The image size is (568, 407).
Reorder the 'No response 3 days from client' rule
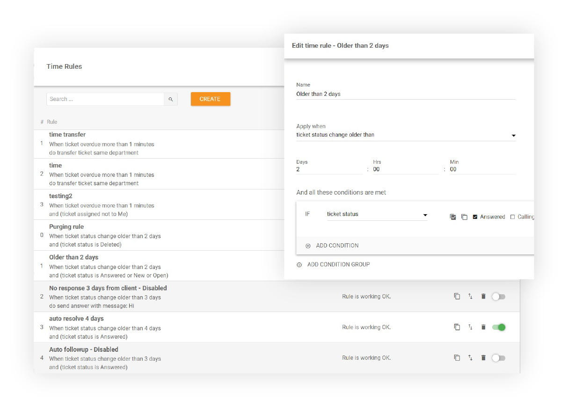pos(470,296)
